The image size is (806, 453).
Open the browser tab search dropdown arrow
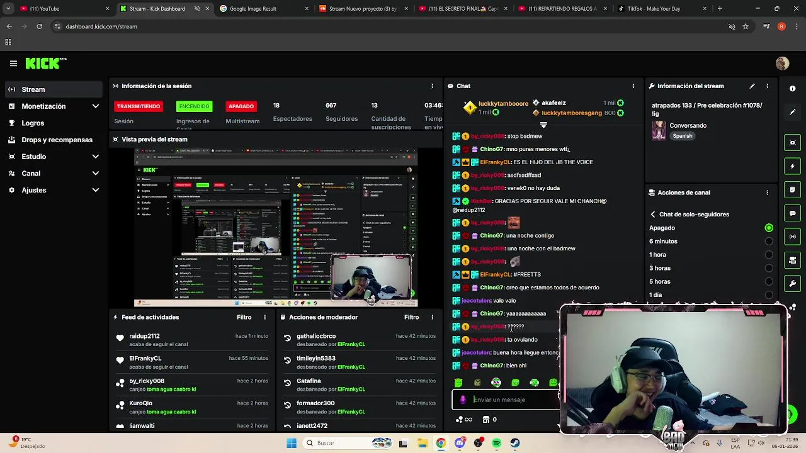8,9
